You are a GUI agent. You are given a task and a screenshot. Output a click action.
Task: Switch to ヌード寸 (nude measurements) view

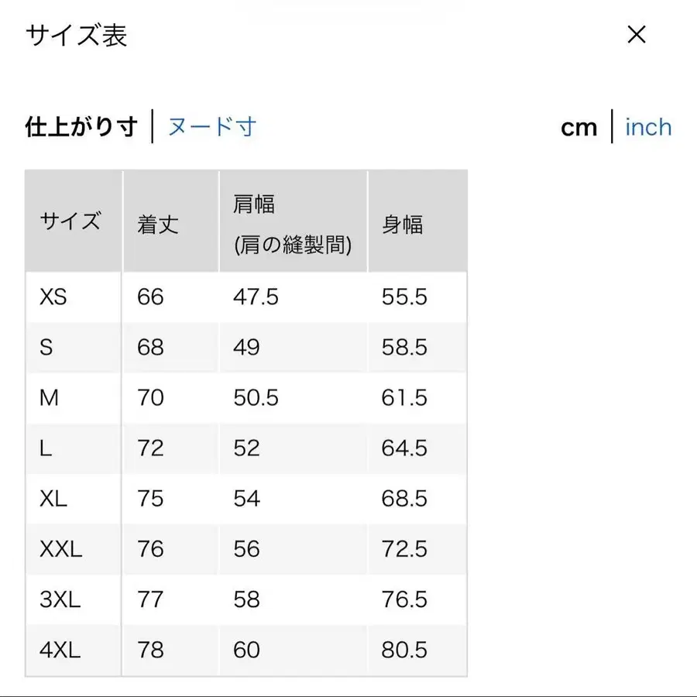point(211,126)
